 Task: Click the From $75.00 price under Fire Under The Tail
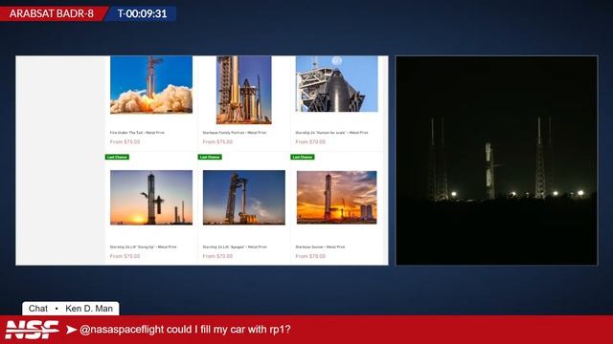tap(125, 142)
